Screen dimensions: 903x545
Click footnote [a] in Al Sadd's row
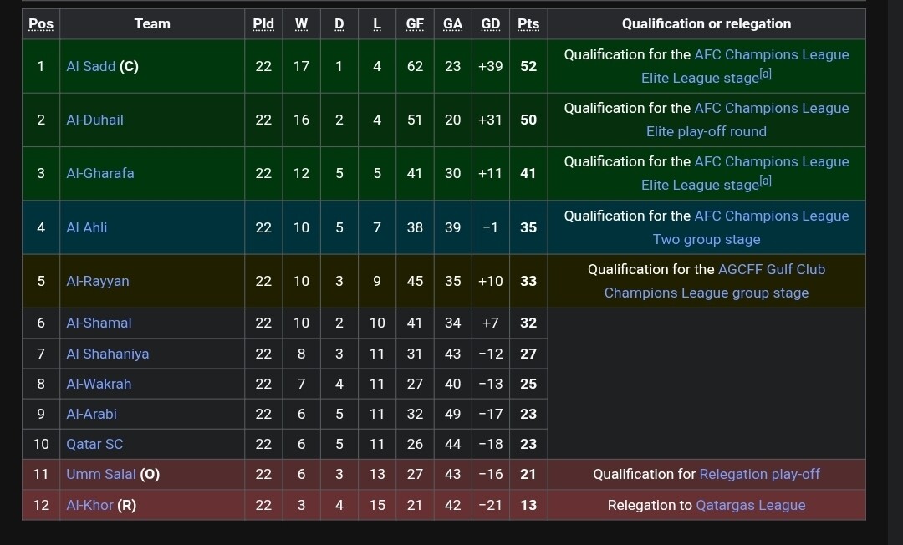tap(765, 74)
